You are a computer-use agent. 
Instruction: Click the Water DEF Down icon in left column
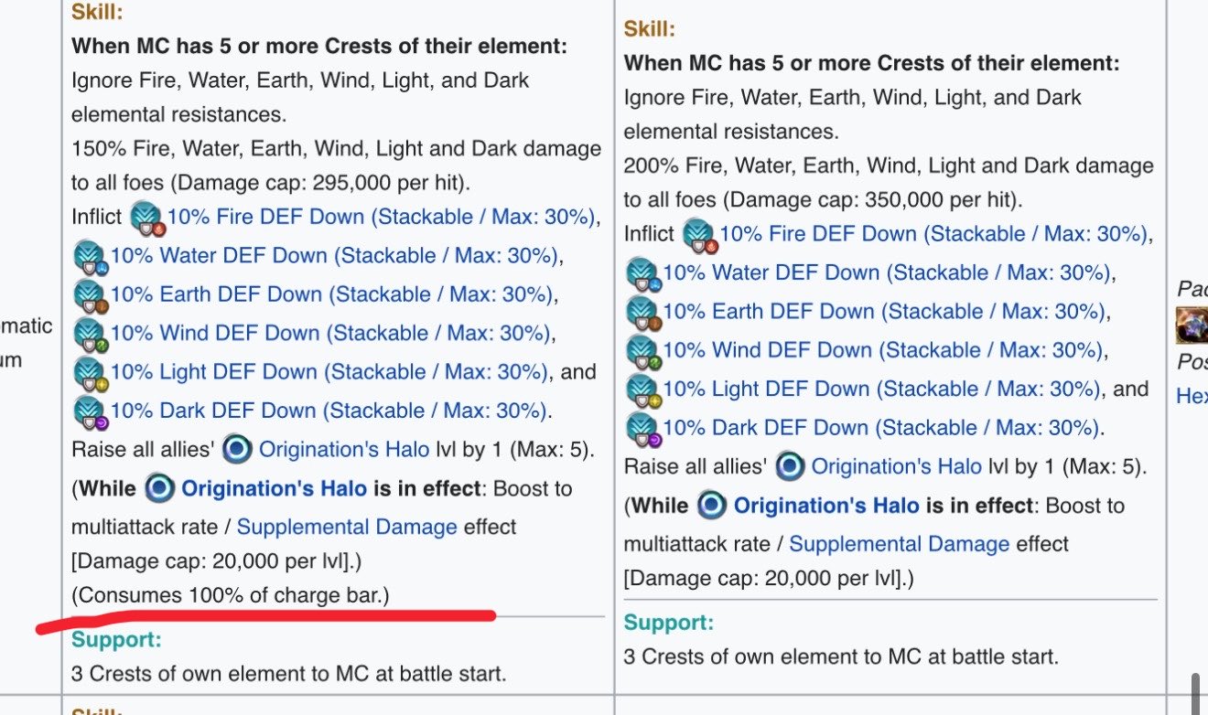[x=90, y=256]
